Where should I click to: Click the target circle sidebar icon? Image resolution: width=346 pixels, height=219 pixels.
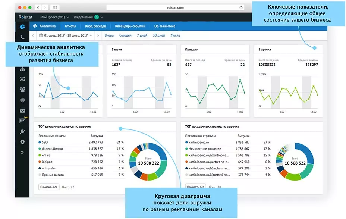22,100
